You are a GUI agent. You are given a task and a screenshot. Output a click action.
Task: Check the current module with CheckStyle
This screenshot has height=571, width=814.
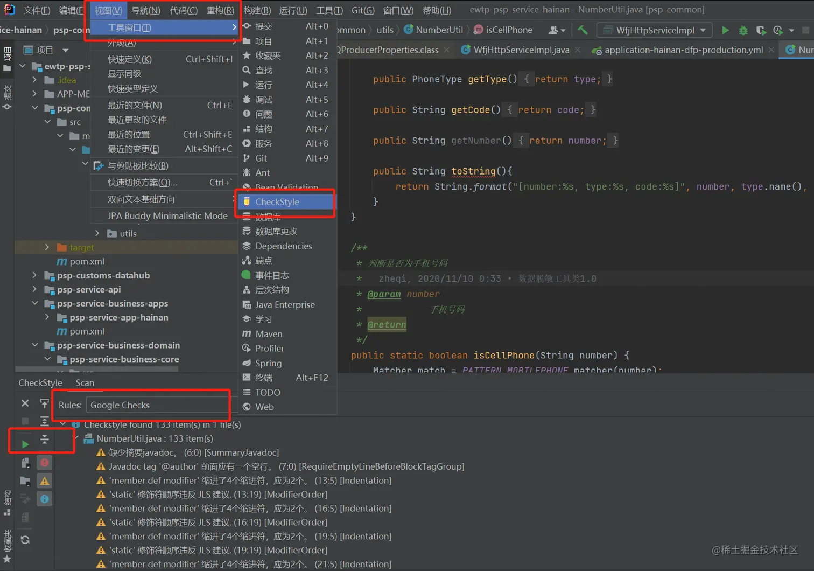(25, 462)
